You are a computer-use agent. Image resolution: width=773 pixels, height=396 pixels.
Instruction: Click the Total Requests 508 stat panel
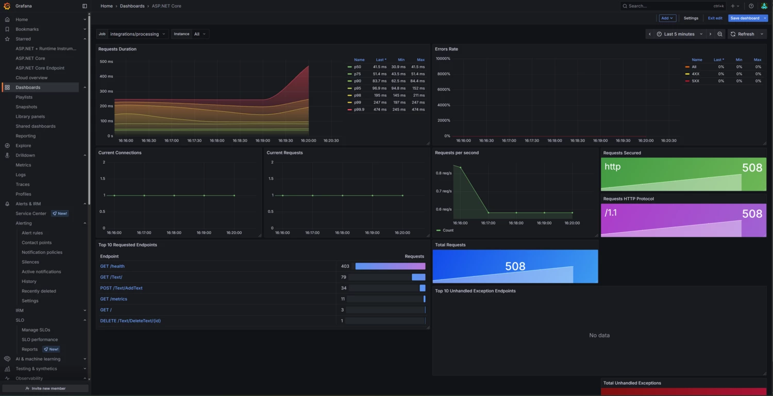pyautogui.click(x=515, y=266)
